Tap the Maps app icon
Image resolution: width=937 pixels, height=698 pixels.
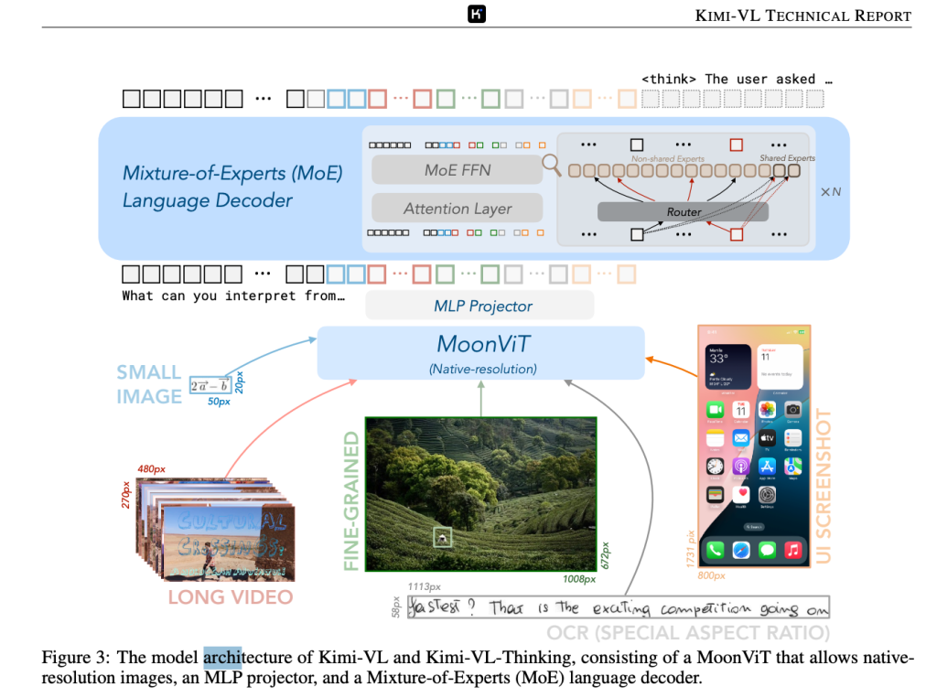coord(792,467)
